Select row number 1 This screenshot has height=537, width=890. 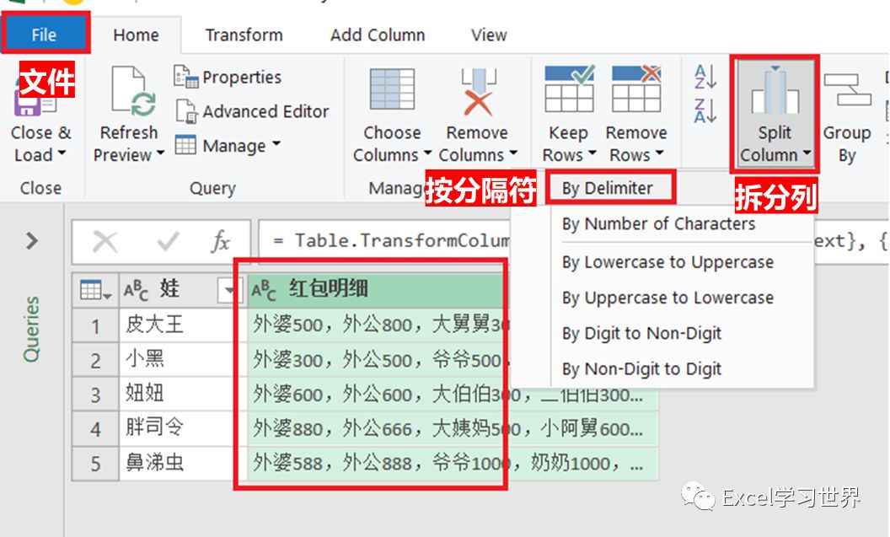pos(95,326)
